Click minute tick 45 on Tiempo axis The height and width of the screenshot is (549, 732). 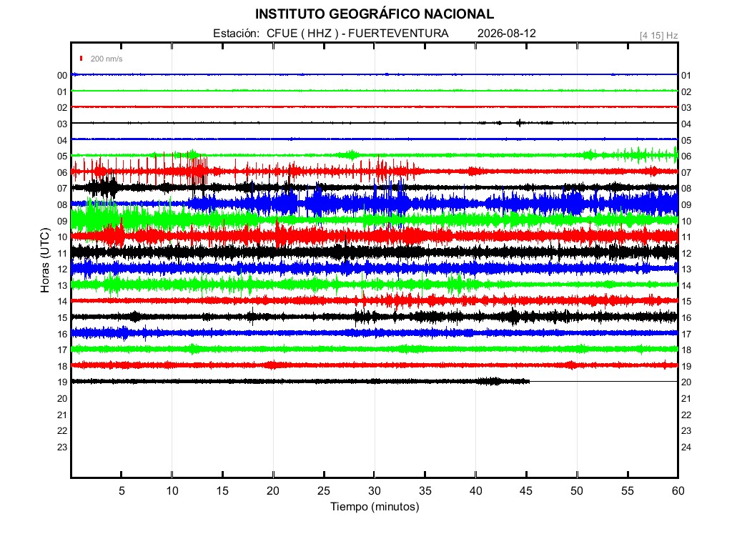coord(526,490)
